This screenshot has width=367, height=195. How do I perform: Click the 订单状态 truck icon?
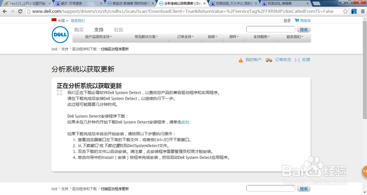[x=269, y=60]
